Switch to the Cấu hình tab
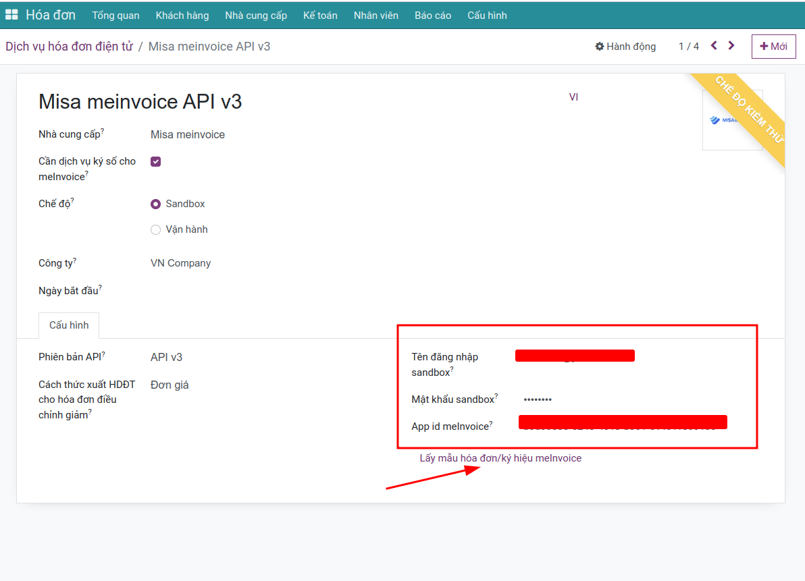The image size is (805, 581). click(69, 325)
